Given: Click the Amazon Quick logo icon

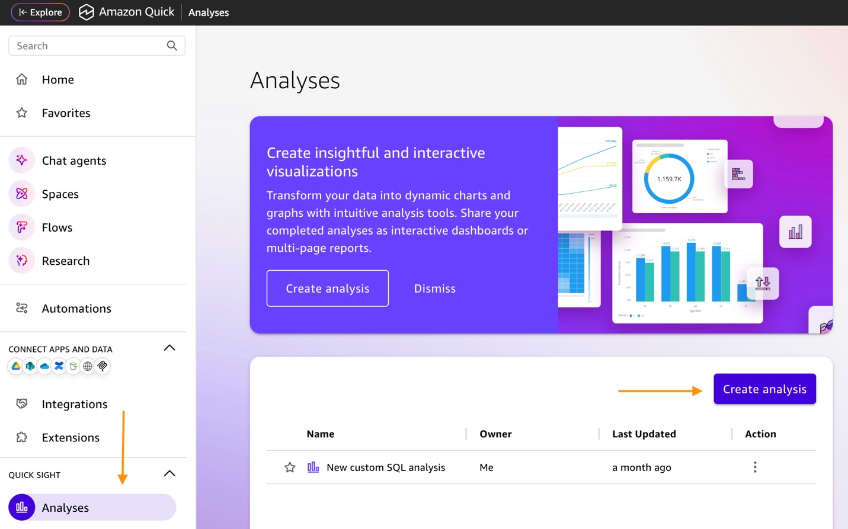Looking at the screenshot, I should (x=87, y=12).
